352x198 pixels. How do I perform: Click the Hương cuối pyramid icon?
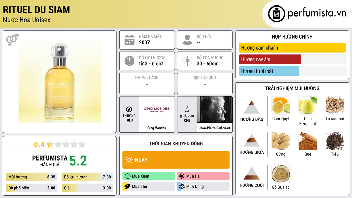(x=252, y=173)
